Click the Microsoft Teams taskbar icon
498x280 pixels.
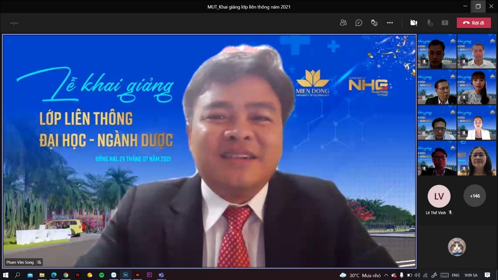161,275
